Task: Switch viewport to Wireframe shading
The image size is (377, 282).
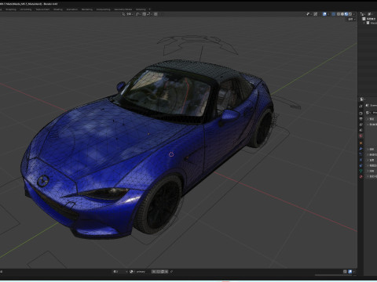Action: click(339, 14)
